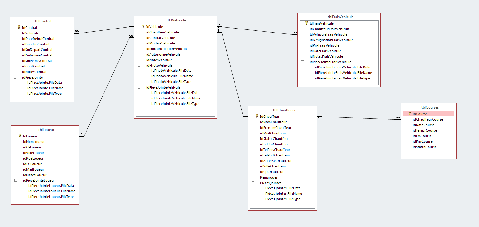The width and height of the screenshot is (479, 227).
Task: Select idChauffeurFraisVehicule field
Action: click(329, 29)
